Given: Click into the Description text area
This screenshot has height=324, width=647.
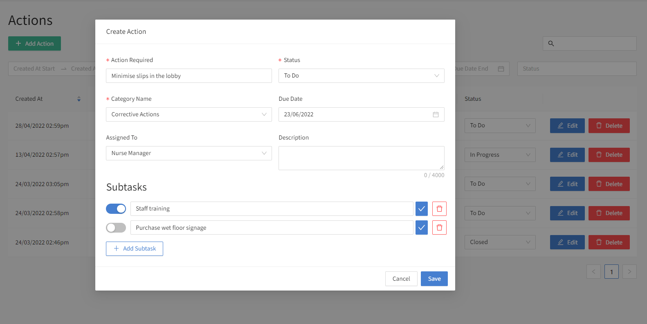Looking at the screenshot, I should (362, 158).
